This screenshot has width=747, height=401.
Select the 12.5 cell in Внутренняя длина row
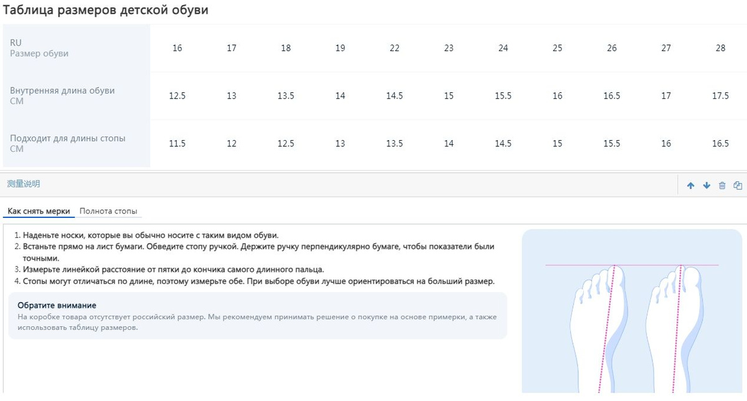pos(177,96)
